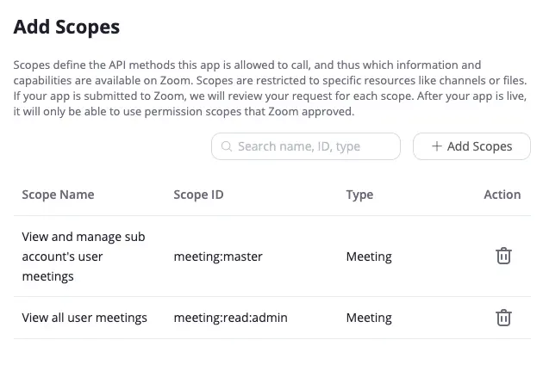Click the scopes description paragraph
This screenshot has height=371, width=543.
pos(270,88)
